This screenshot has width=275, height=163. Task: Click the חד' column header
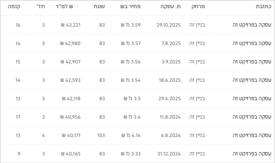click(x=41, y=7)
